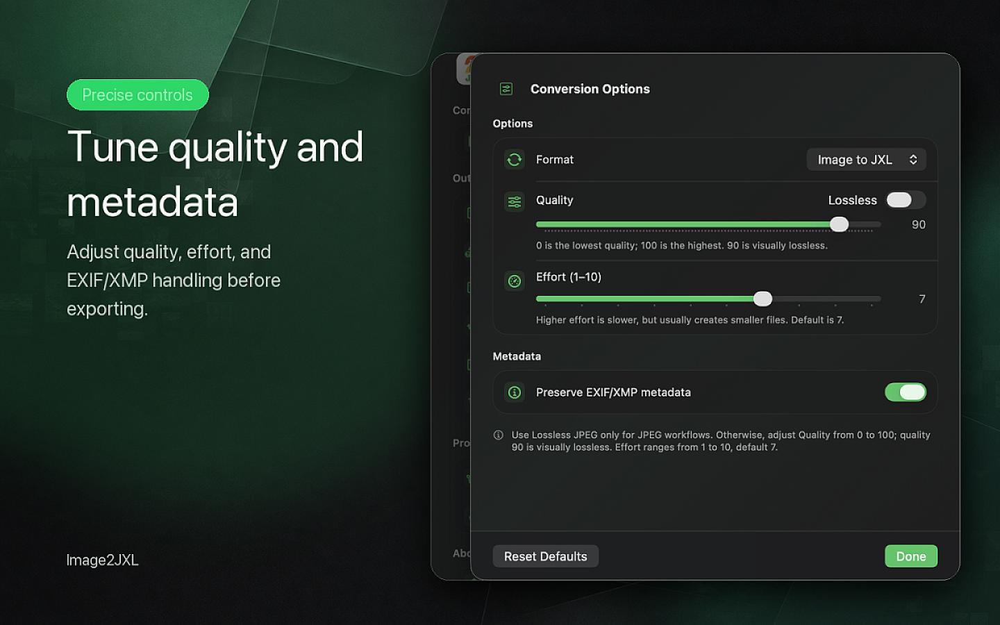Click the 'Use Lossless JPEG only' note
Screen dimensions: 1000x625
[x=721, y=441]
